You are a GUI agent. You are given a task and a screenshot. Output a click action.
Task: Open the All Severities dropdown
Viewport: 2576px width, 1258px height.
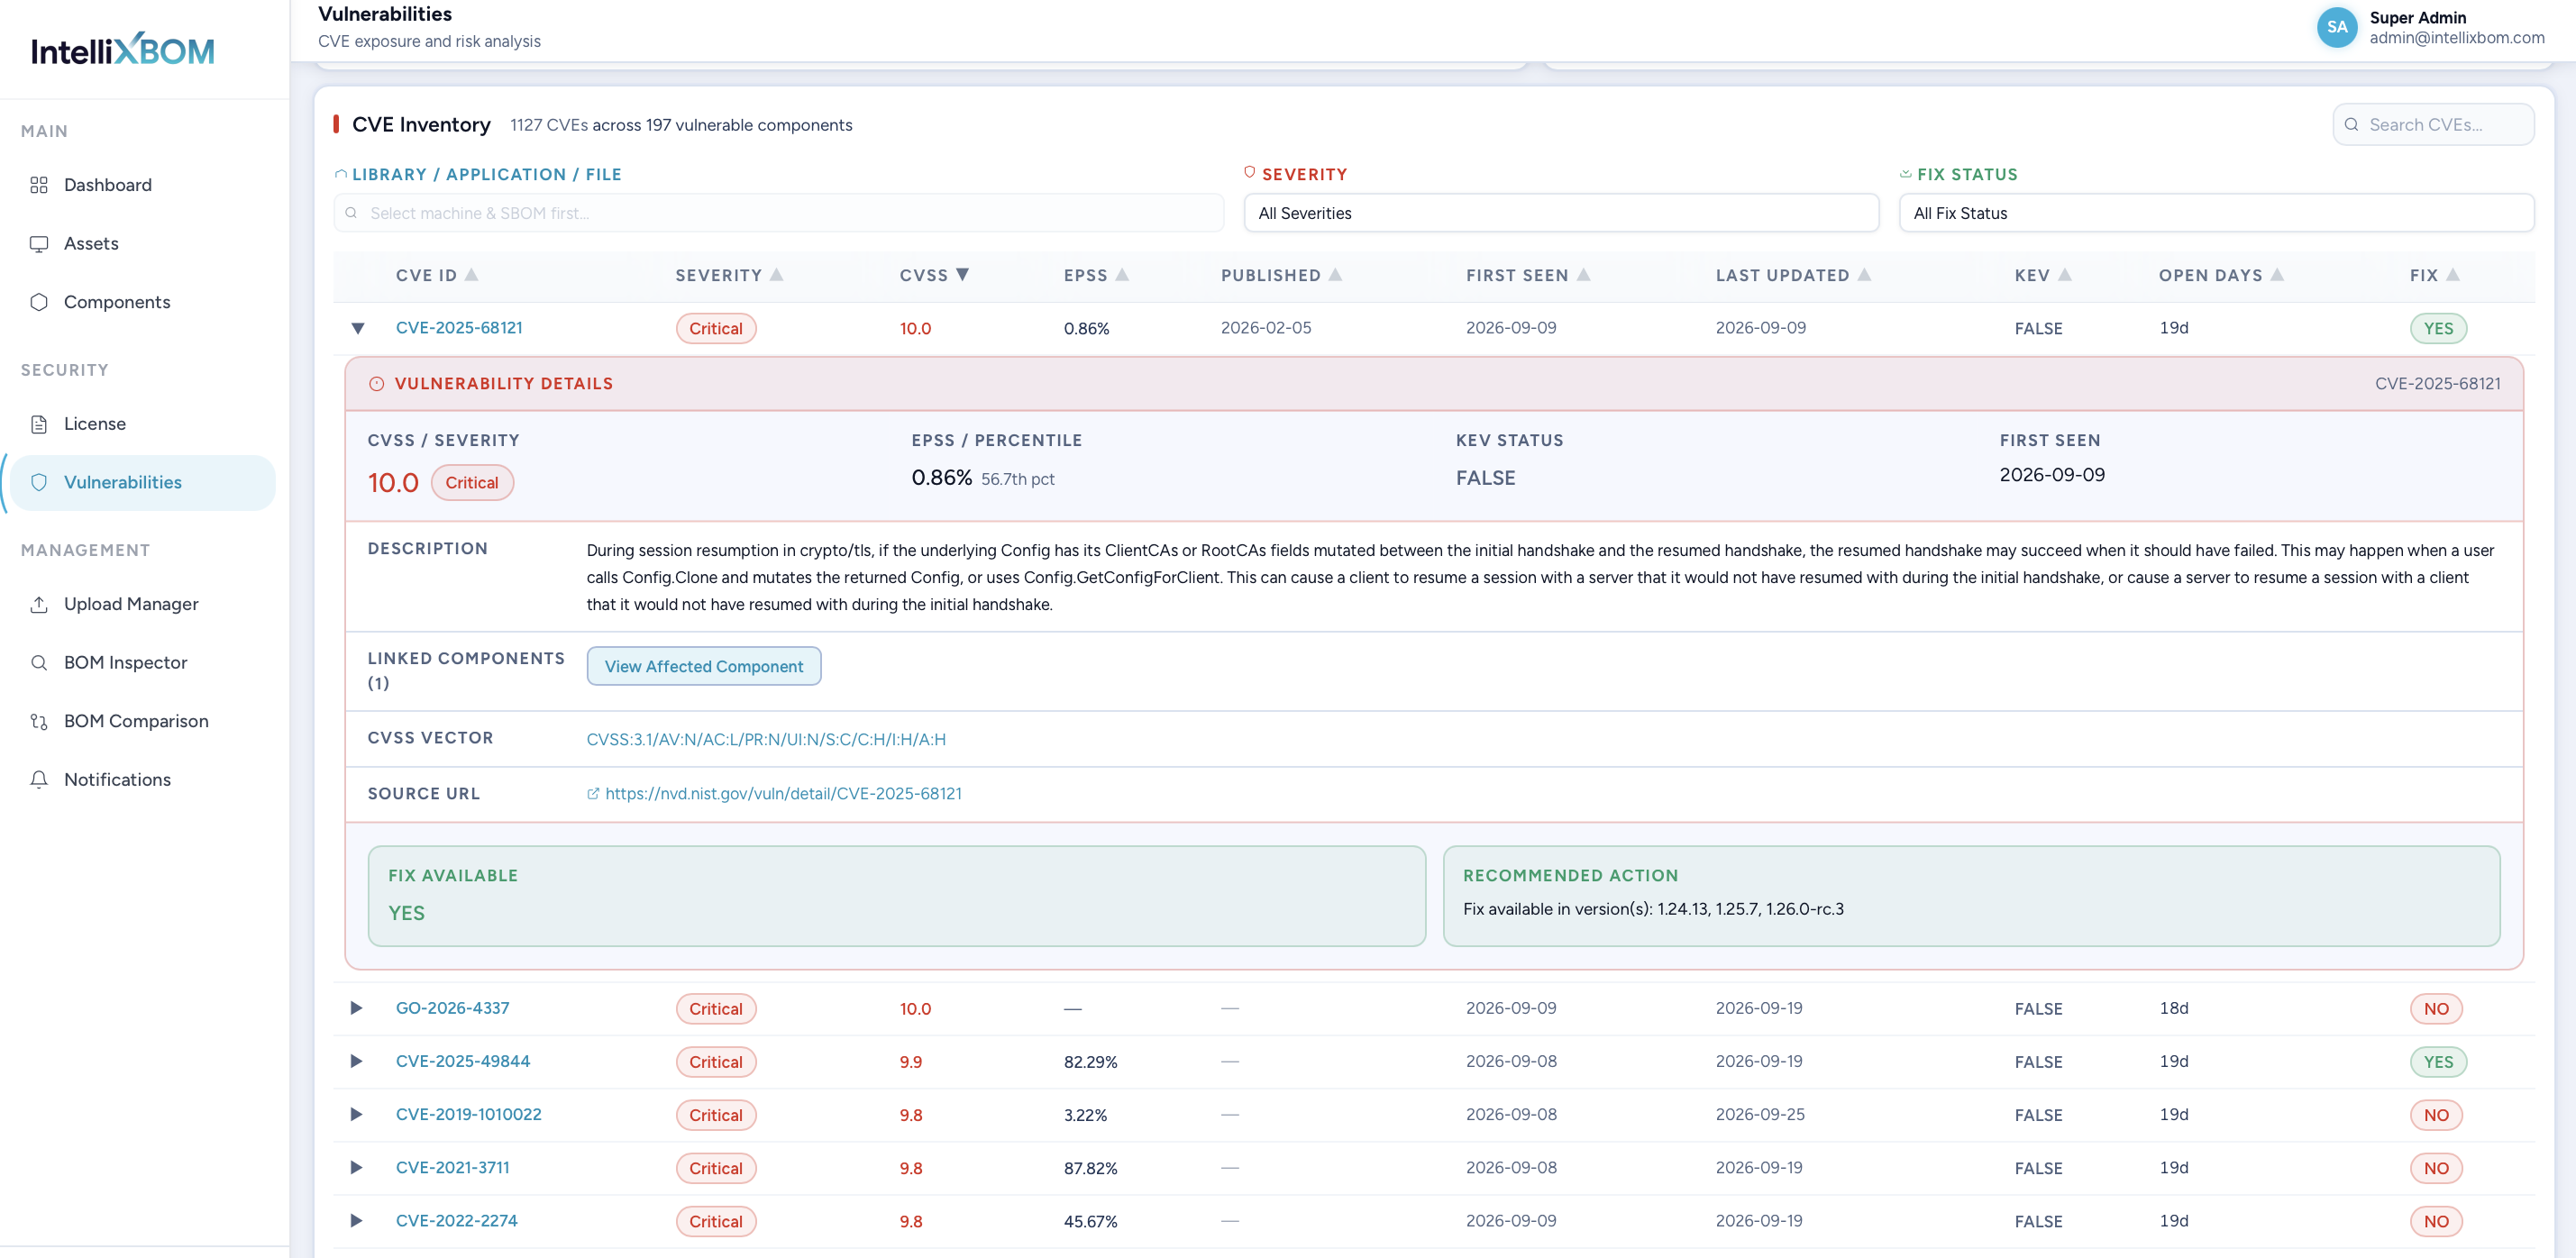click(x=1560, y=213)
